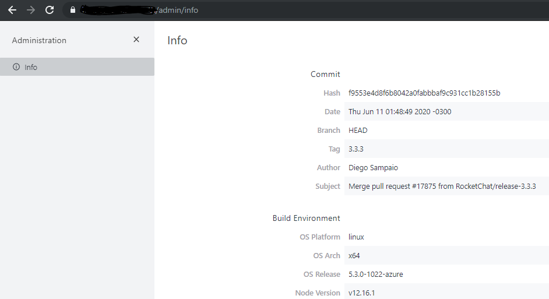Select the Node Version value v12.16.1
This screenshot has height=299, width=549.
click(361, 293)
